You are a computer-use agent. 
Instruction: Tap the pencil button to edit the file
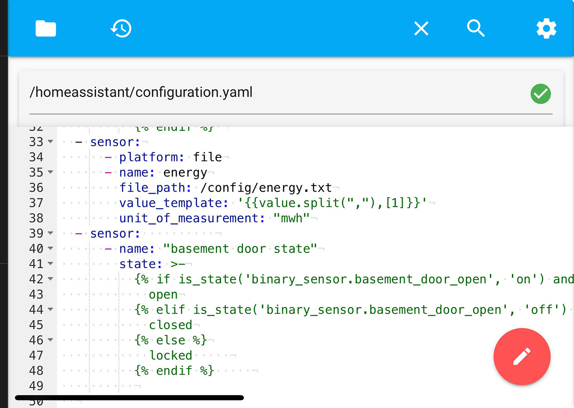click(522, 356)
